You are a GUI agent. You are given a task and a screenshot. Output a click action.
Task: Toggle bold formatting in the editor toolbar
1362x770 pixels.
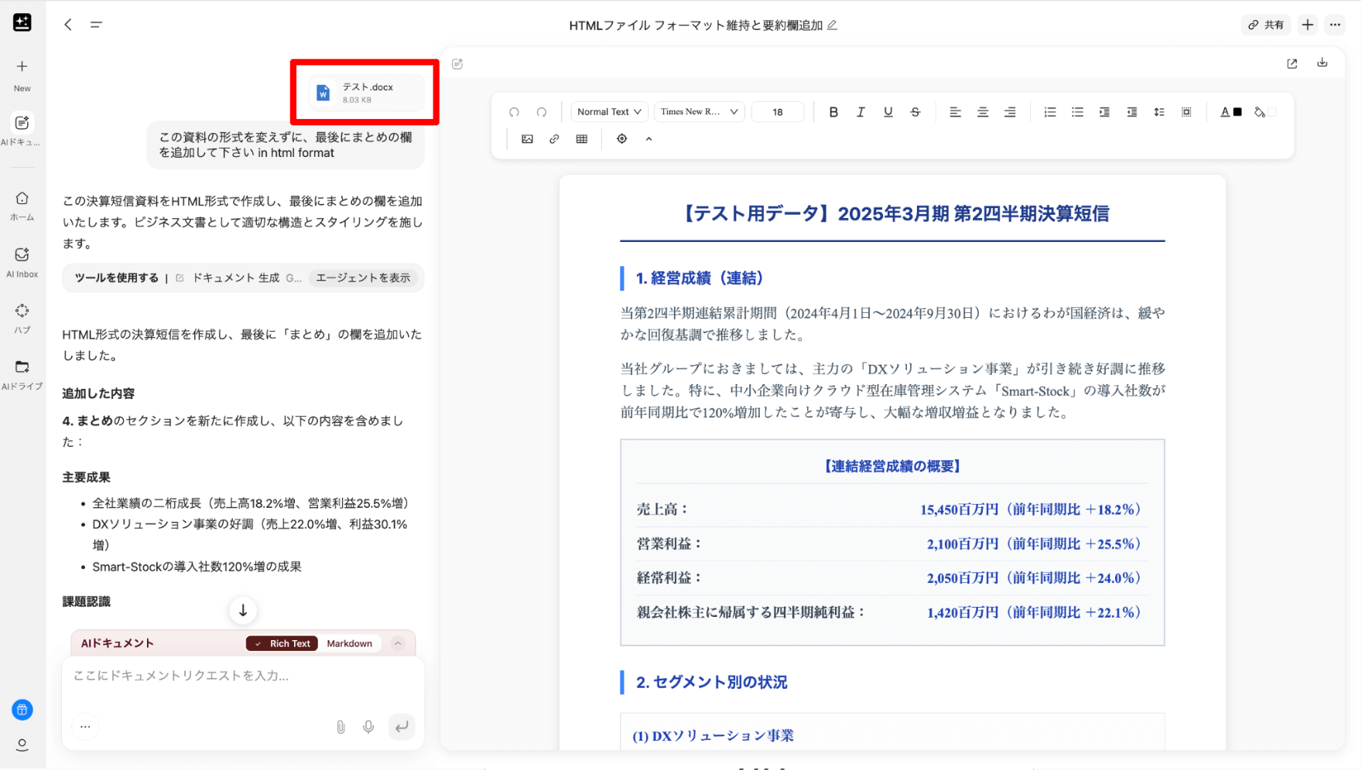(x=833, y=112)
